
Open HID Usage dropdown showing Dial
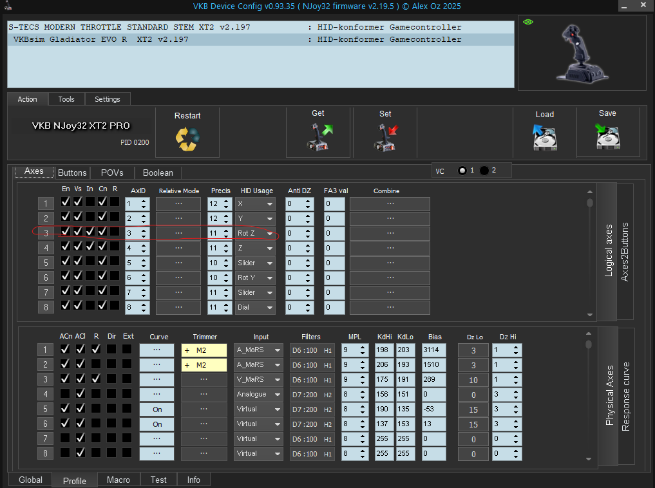pos(255,307)
